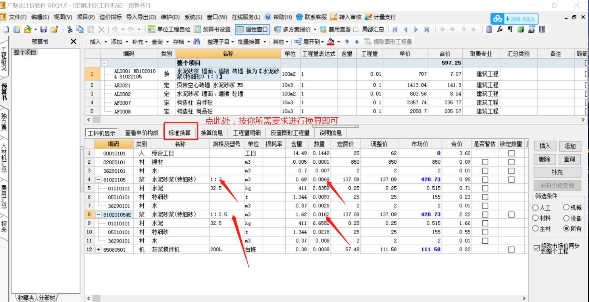Viewport: 589px width, 302px height.
Task: Click the binoculars find icon
Action: tap(197, 42)
